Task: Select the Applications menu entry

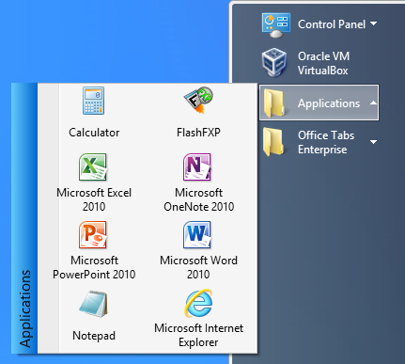Action: click(319, 103)
